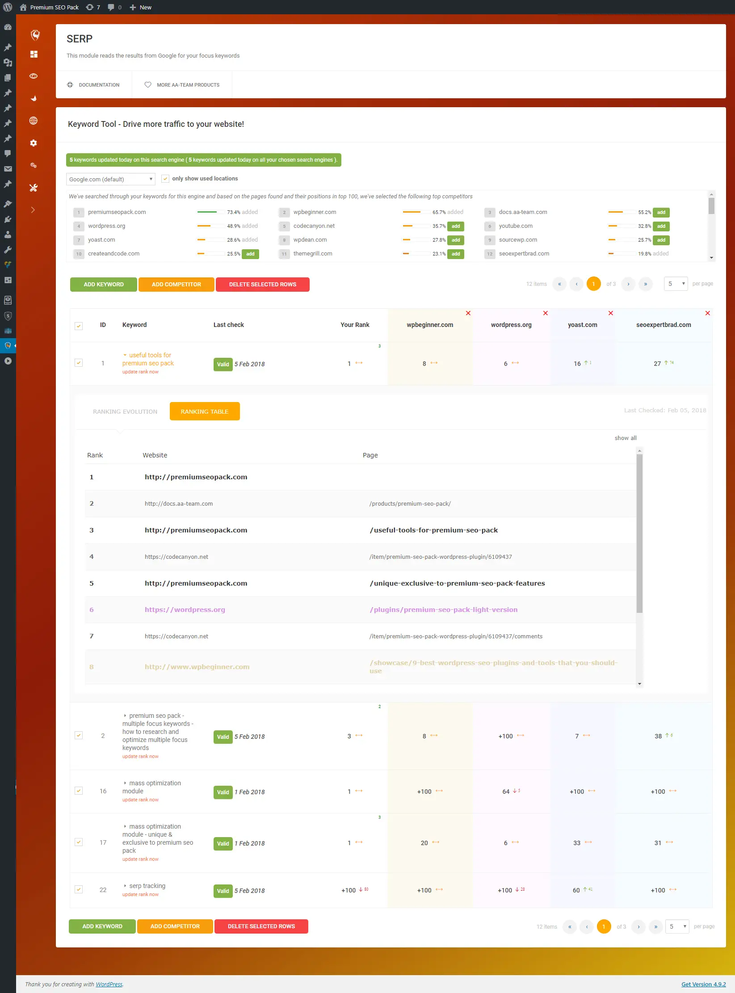Click show all link above ranking table
This screenshot has height=993, width=735.
click(626, 438)
